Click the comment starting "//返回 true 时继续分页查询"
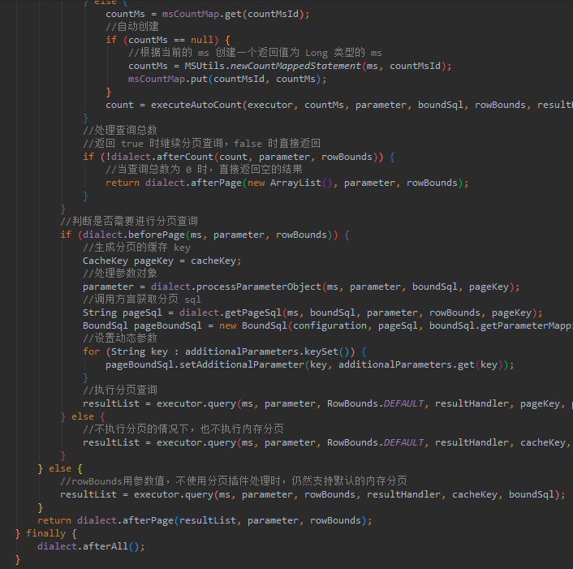 point(202,143)
